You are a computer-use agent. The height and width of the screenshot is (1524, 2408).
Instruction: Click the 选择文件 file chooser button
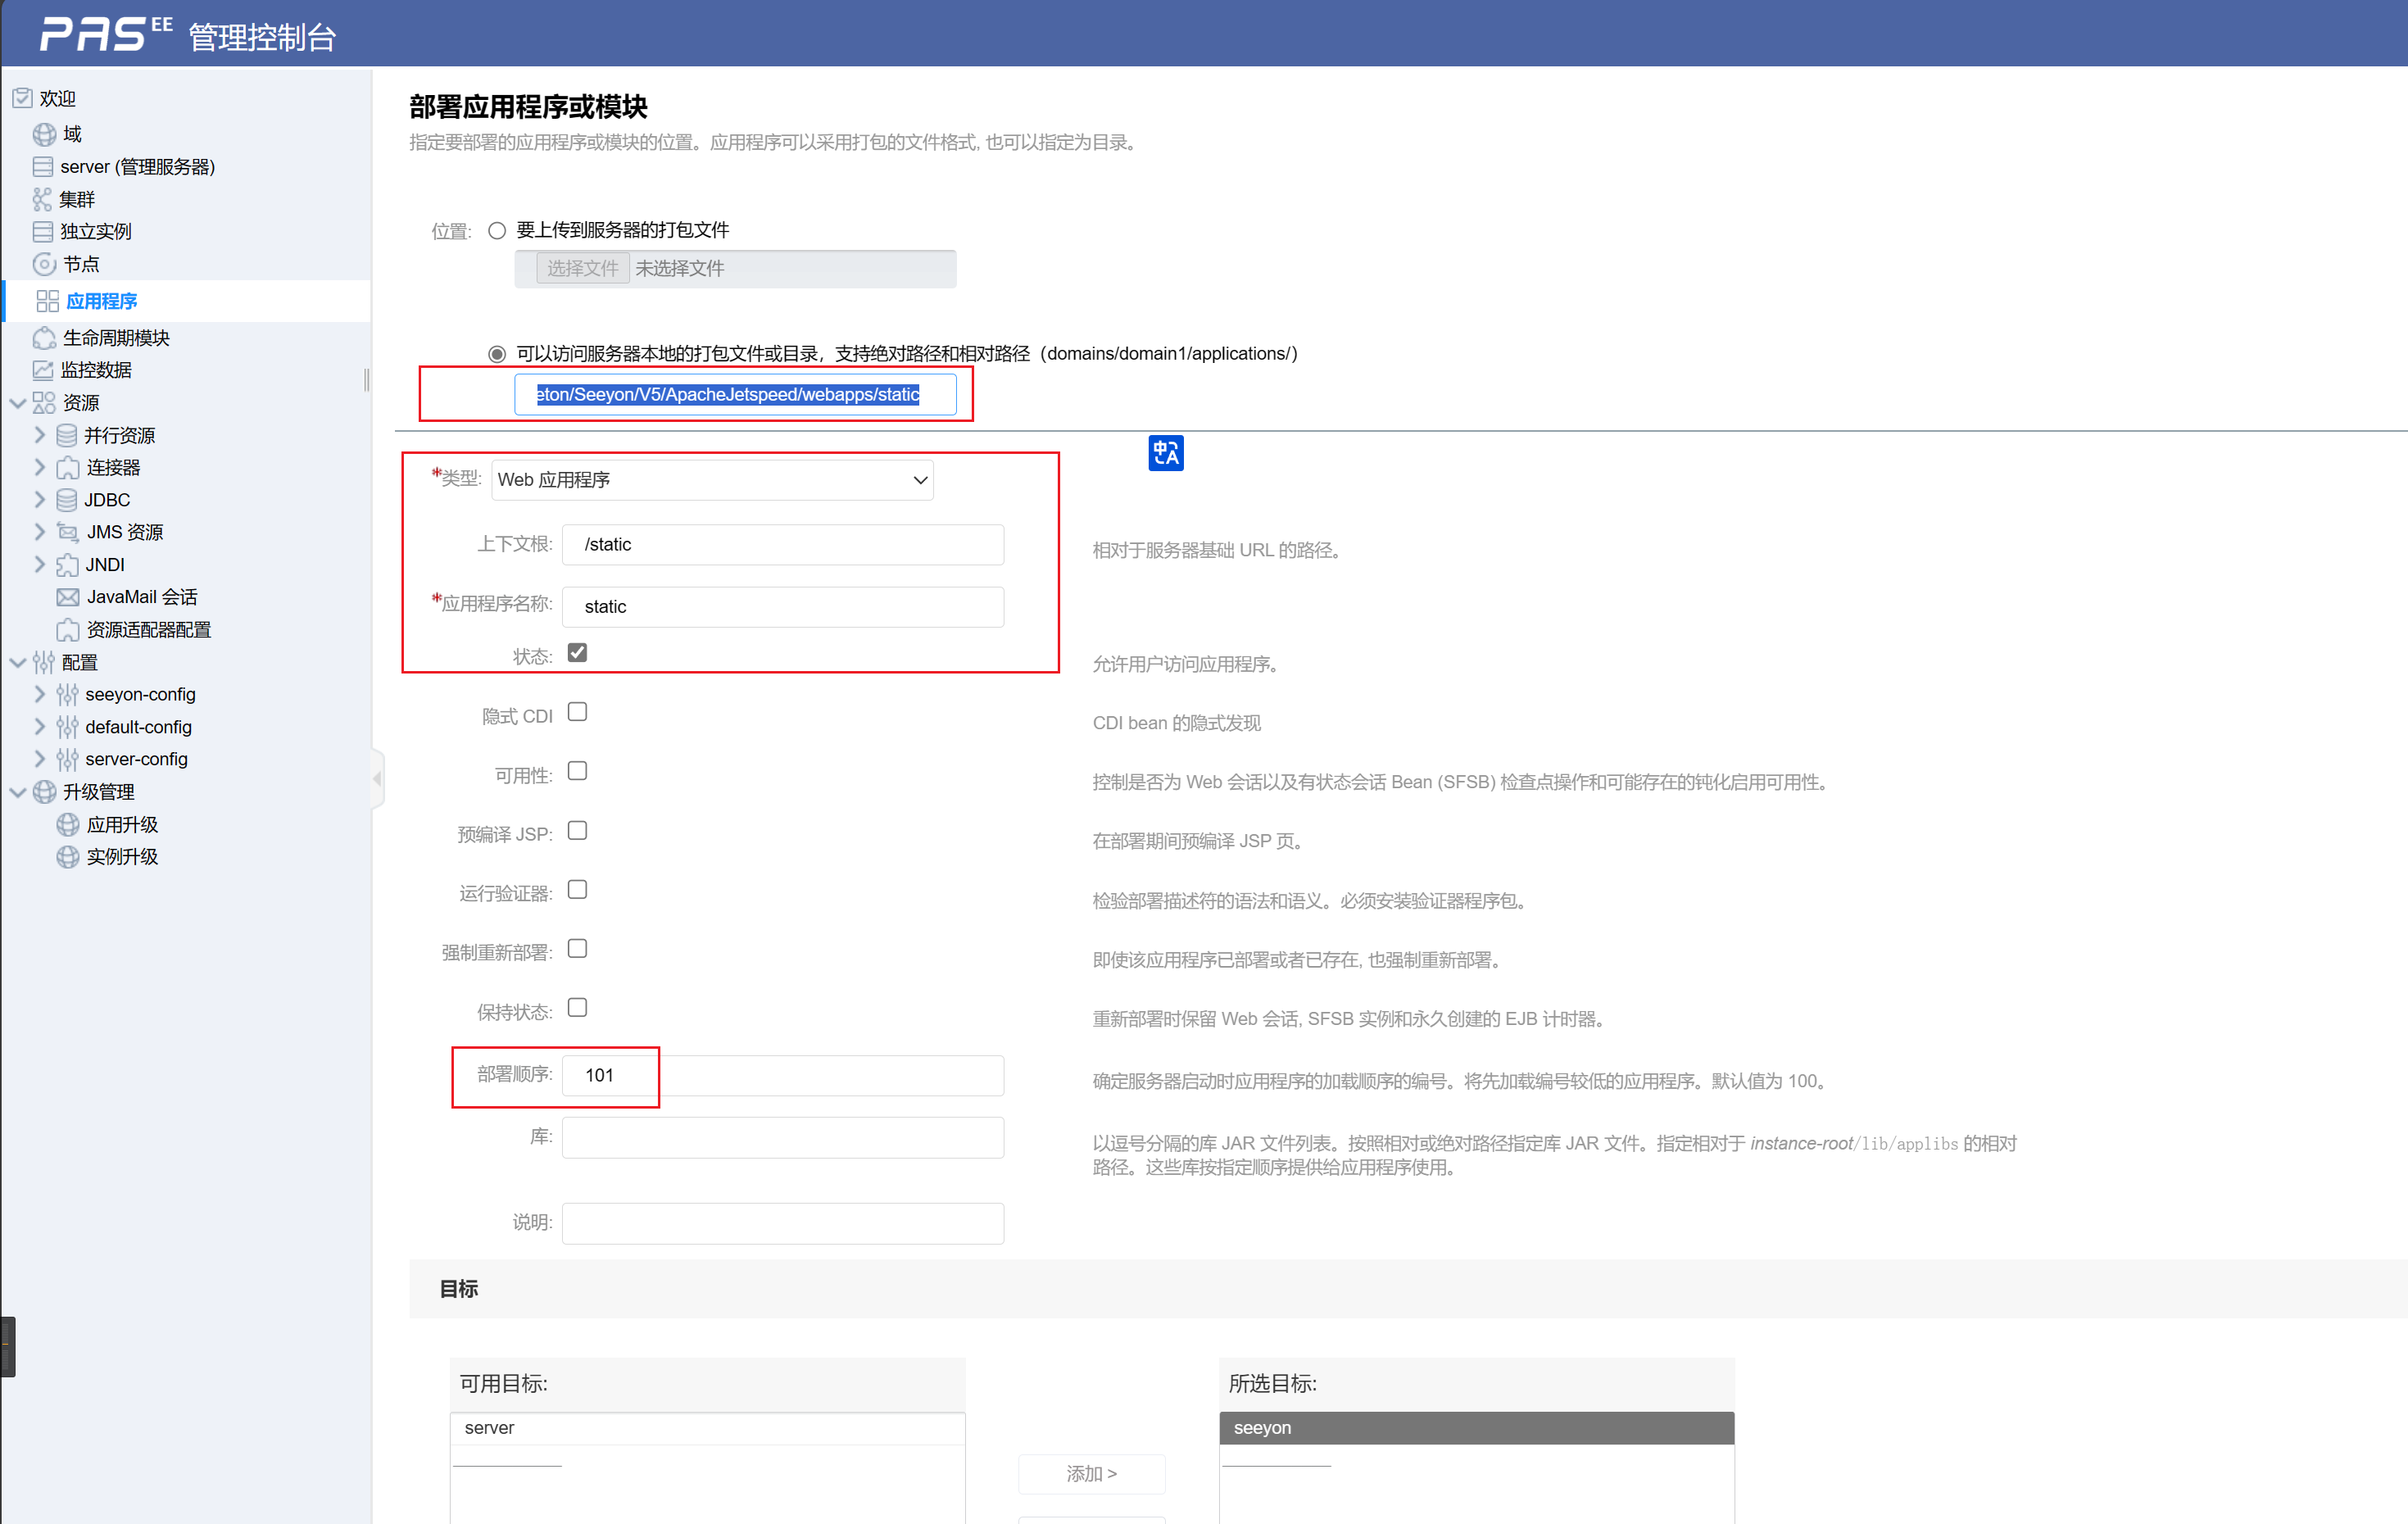tap(582, 268)
